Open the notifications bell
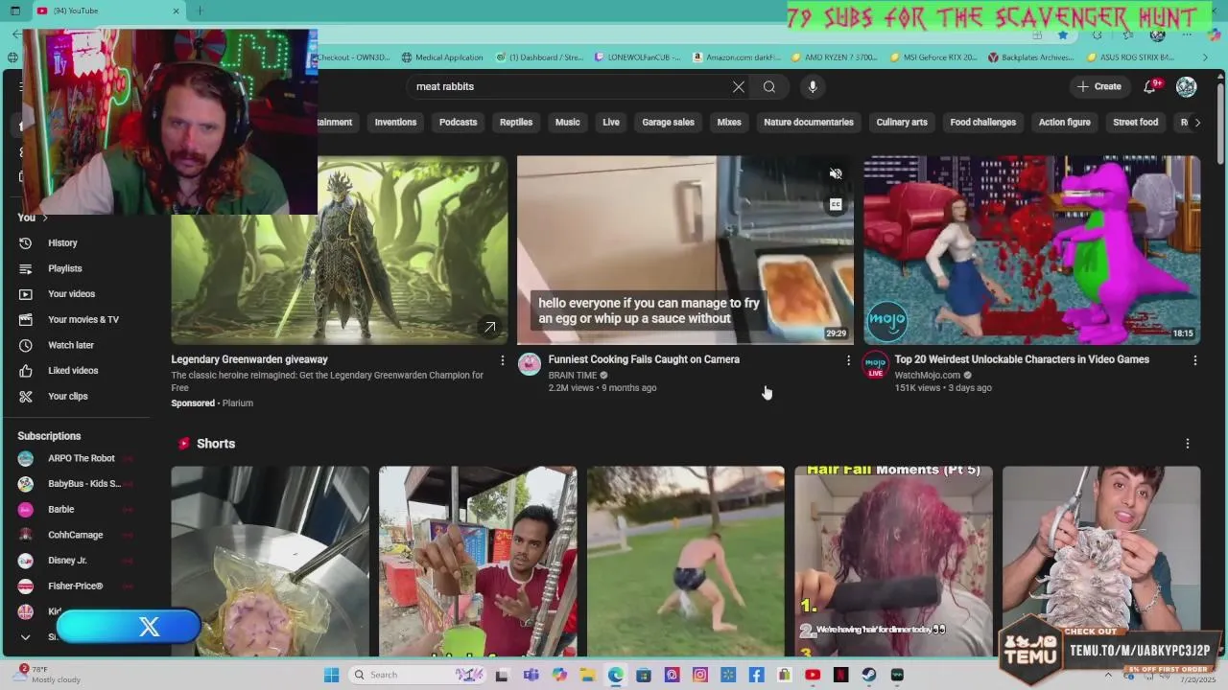 pos(1149,86)
